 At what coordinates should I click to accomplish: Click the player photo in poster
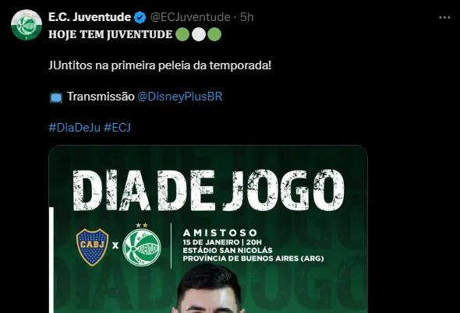tap(209, 288)
